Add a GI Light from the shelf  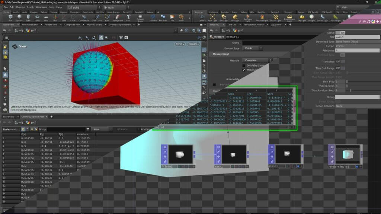(x=311, y=18)
